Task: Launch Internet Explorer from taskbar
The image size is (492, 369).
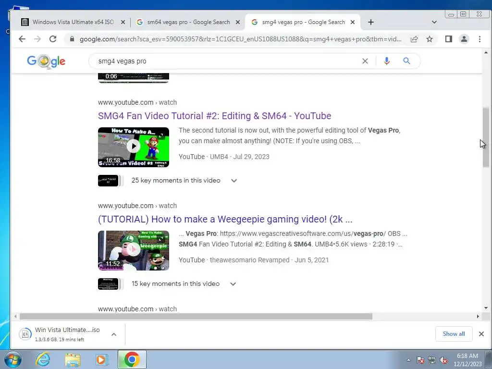Action: coord(43,359)
